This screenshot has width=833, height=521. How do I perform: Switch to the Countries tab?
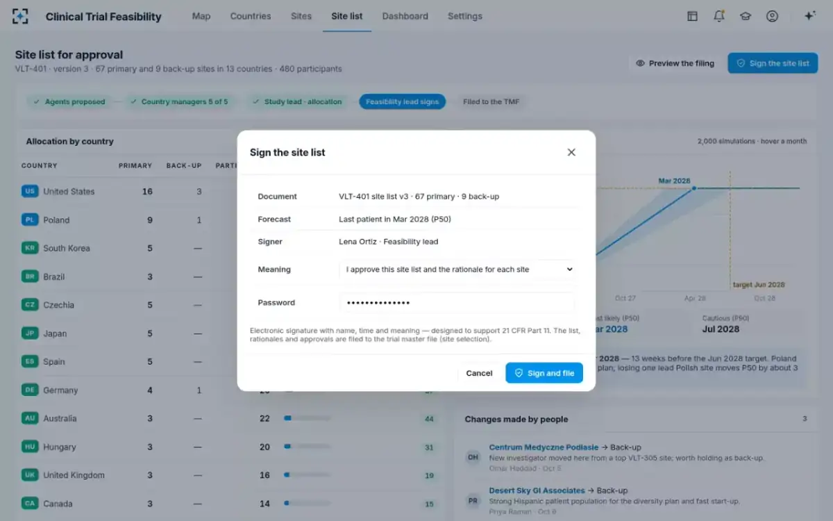[251, 16]
